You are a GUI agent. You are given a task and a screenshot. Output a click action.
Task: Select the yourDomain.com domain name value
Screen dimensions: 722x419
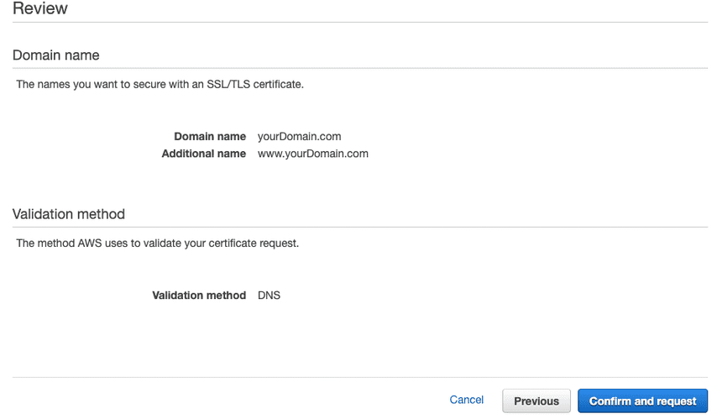300,137
